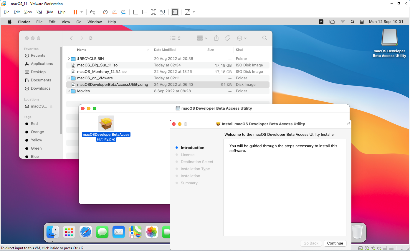410x251 pixels.
Task: Click the VMware stretch guest display icon
Action: tap(188, 12)
